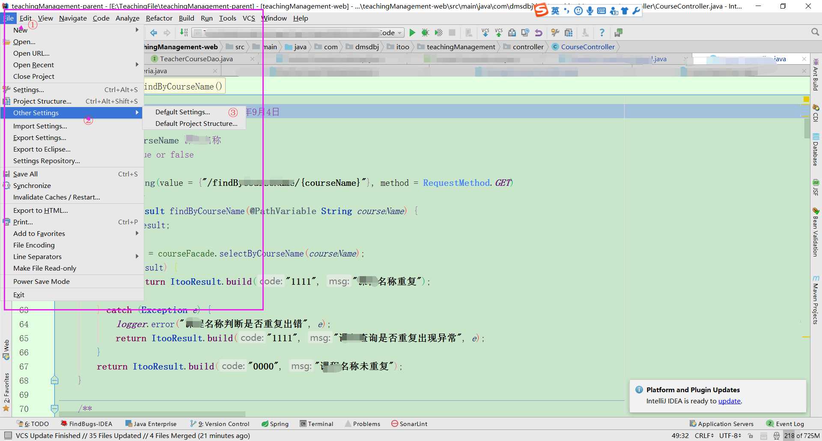Click the Hector inspector icon in status bar

click(x=776, y=436)
